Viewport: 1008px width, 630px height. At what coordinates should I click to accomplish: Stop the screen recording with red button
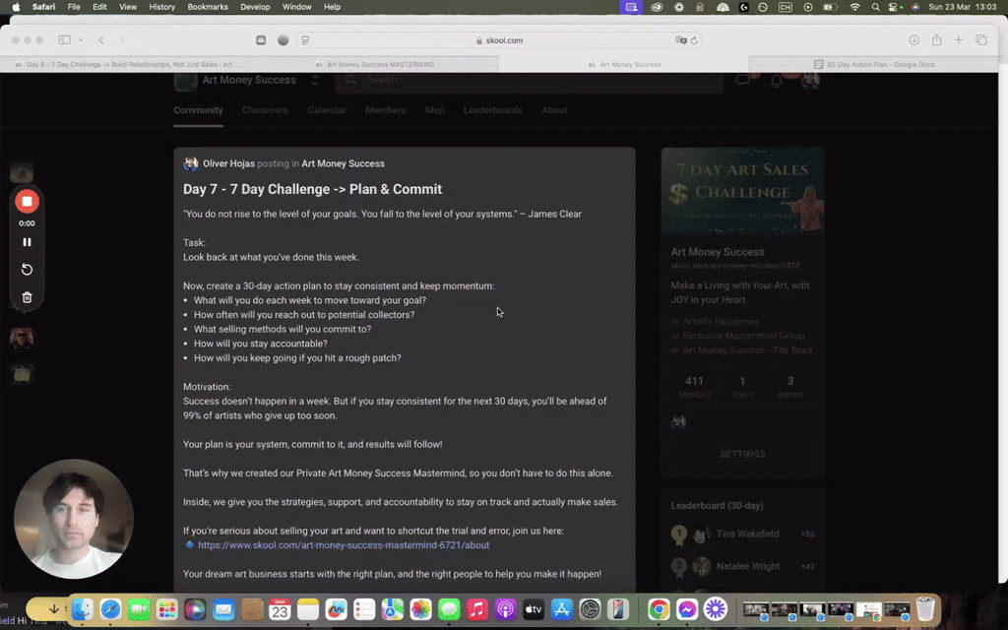[x=27, y=201]
